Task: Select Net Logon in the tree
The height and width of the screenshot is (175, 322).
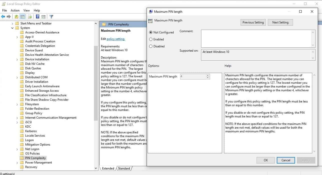Action: 32,149
